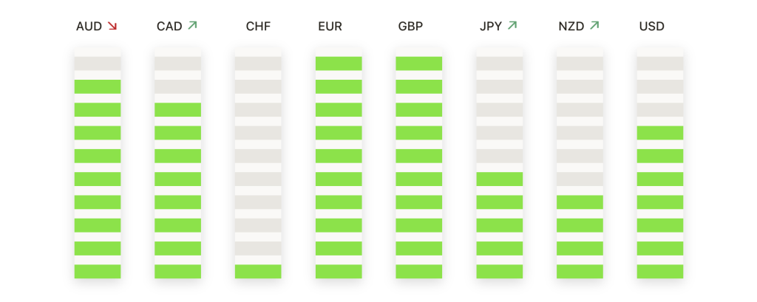
Task: Click the top gray bar in AUD meter
Action: [97, 64]
